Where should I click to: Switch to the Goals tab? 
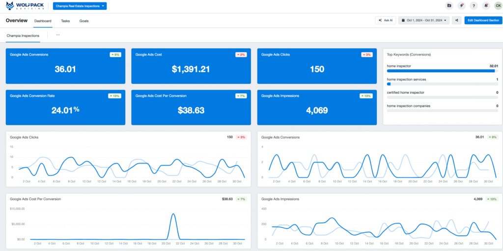[x=84, y=21]
